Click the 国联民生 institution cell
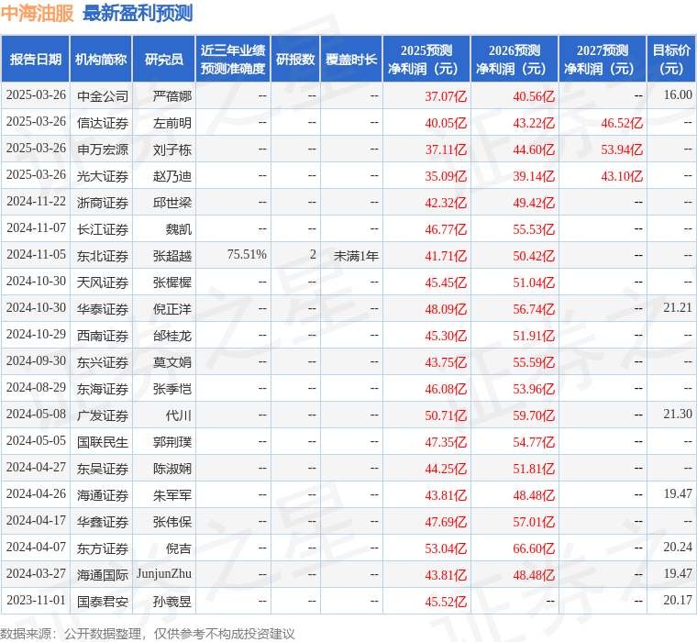 (x=103, y=442)
